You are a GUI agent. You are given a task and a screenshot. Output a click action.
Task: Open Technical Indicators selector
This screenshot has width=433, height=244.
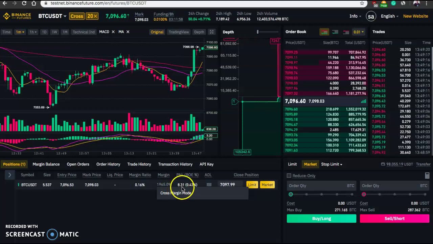[84, 32]
